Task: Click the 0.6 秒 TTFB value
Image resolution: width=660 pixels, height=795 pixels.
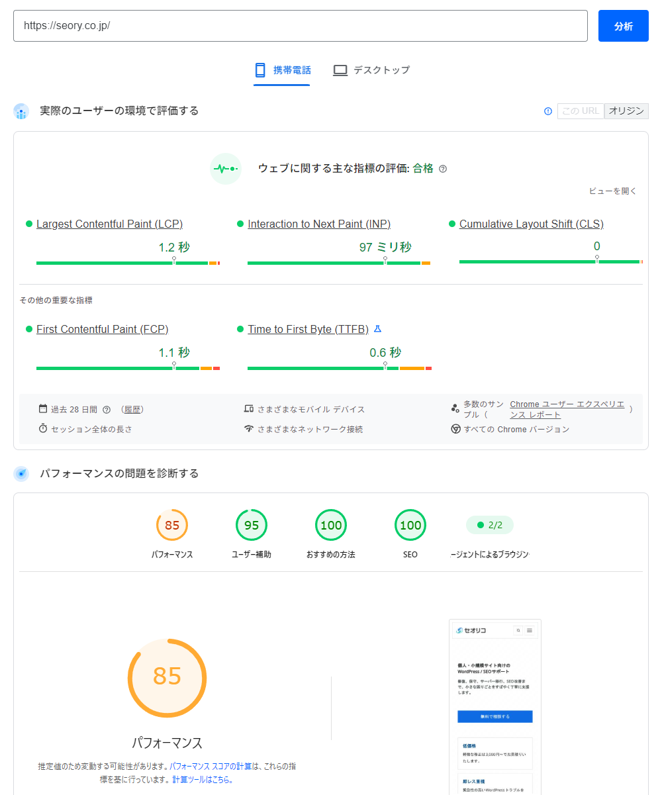Action: (x=385, y=352)
